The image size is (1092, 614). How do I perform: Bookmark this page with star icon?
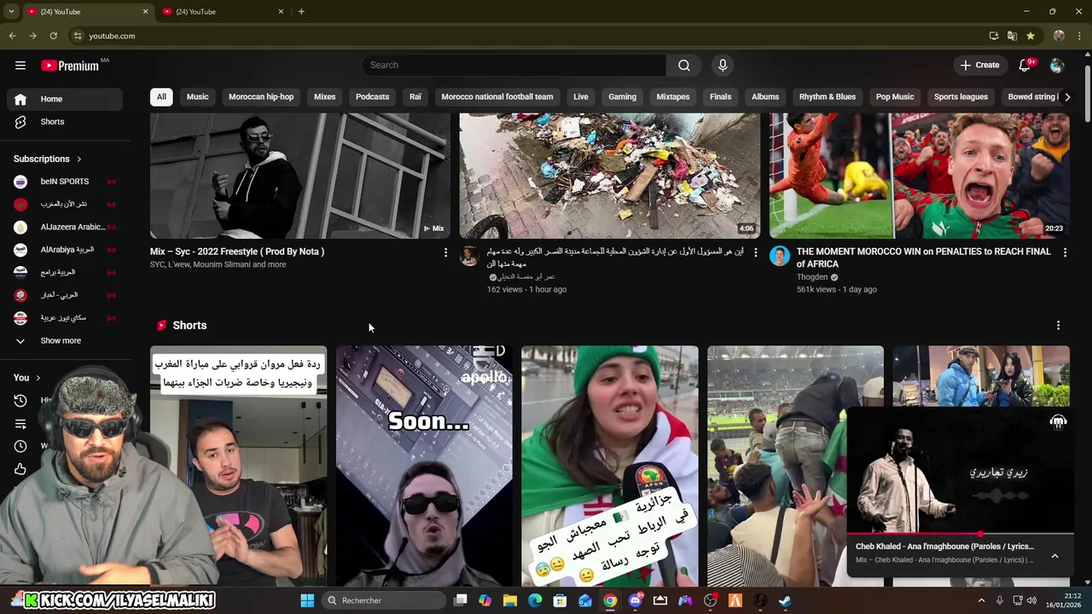pyautogui.click(x=1031, y=36)
